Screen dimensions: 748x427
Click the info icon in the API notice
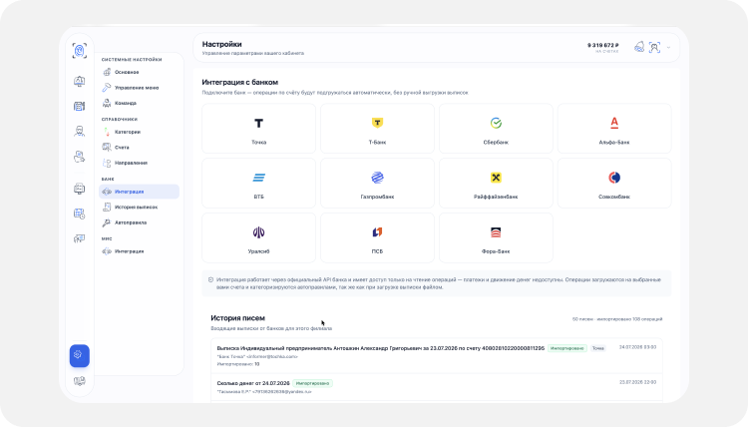210,279
